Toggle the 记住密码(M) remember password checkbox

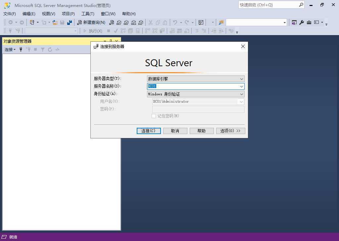(154, 116)
